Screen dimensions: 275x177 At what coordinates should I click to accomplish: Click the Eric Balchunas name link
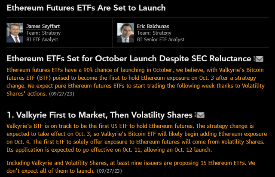[x=153, y=26]
